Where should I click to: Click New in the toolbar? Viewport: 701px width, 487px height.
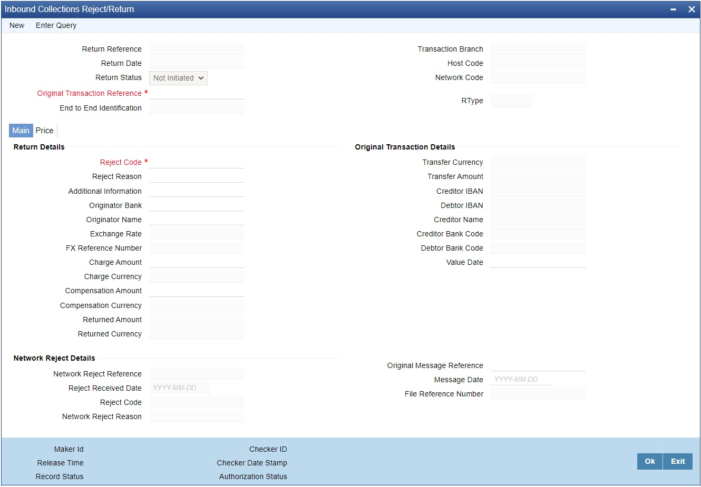coord(17,25)
